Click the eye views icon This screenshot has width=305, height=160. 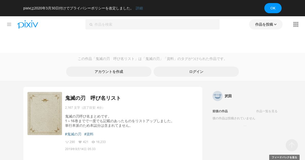[x=93, y=142]
